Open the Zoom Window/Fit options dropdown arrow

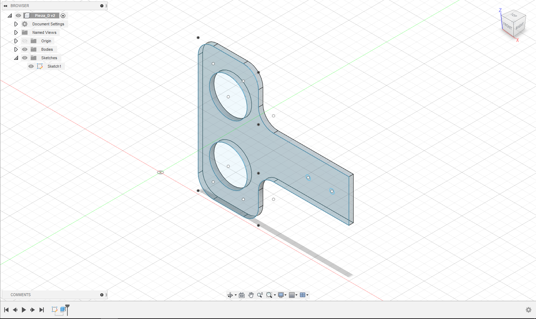pyautogui.click(x=275, y=295)
